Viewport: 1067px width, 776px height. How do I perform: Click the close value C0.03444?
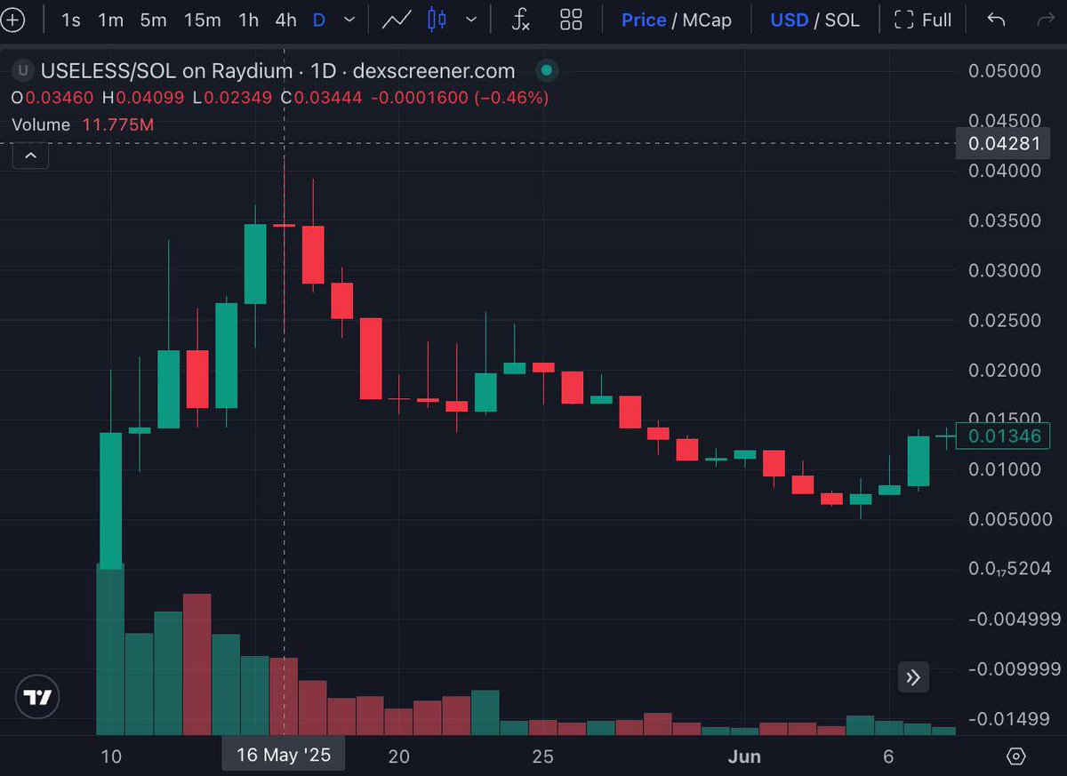pyautogui.click(x=322, y=98)
